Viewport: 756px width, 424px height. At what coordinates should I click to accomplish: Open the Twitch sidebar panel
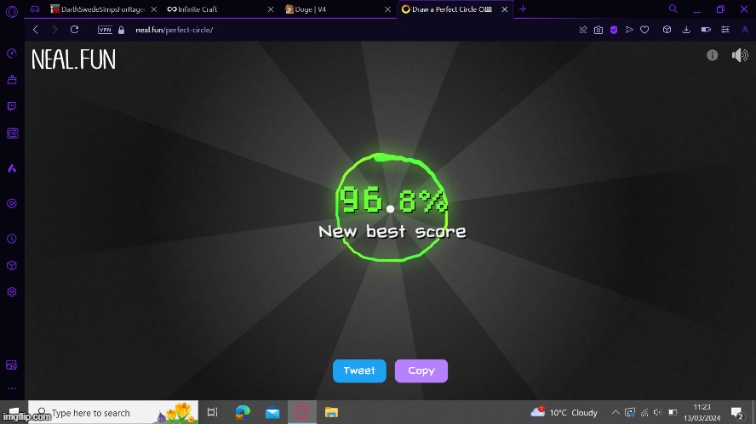tap(12, 106)
